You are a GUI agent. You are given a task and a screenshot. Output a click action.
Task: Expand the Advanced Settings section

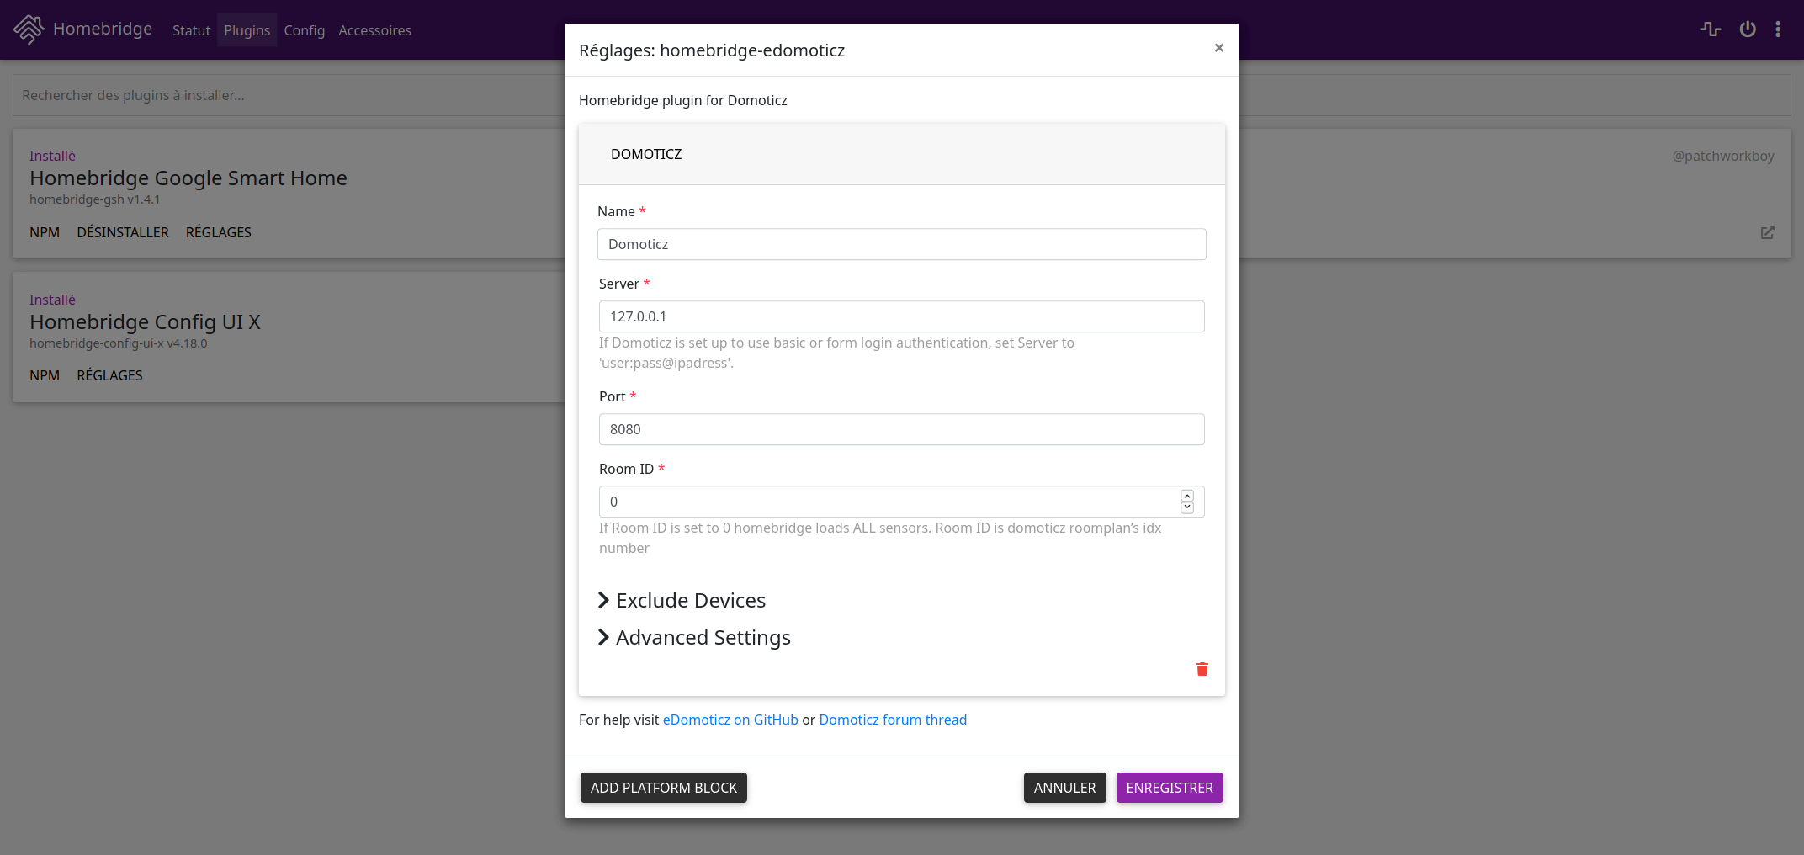point(694,637)
